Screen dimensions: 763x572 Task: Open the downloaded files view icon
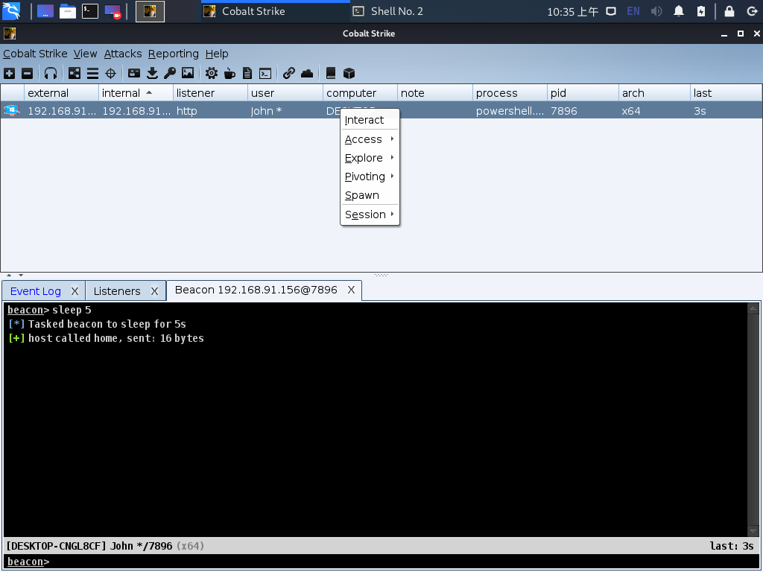pos(153,73)
